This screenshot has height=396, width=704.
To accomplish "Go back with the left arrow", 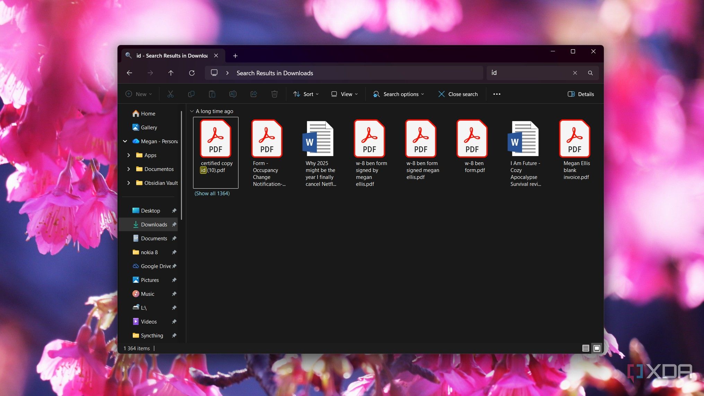I will tap(129, 73).
